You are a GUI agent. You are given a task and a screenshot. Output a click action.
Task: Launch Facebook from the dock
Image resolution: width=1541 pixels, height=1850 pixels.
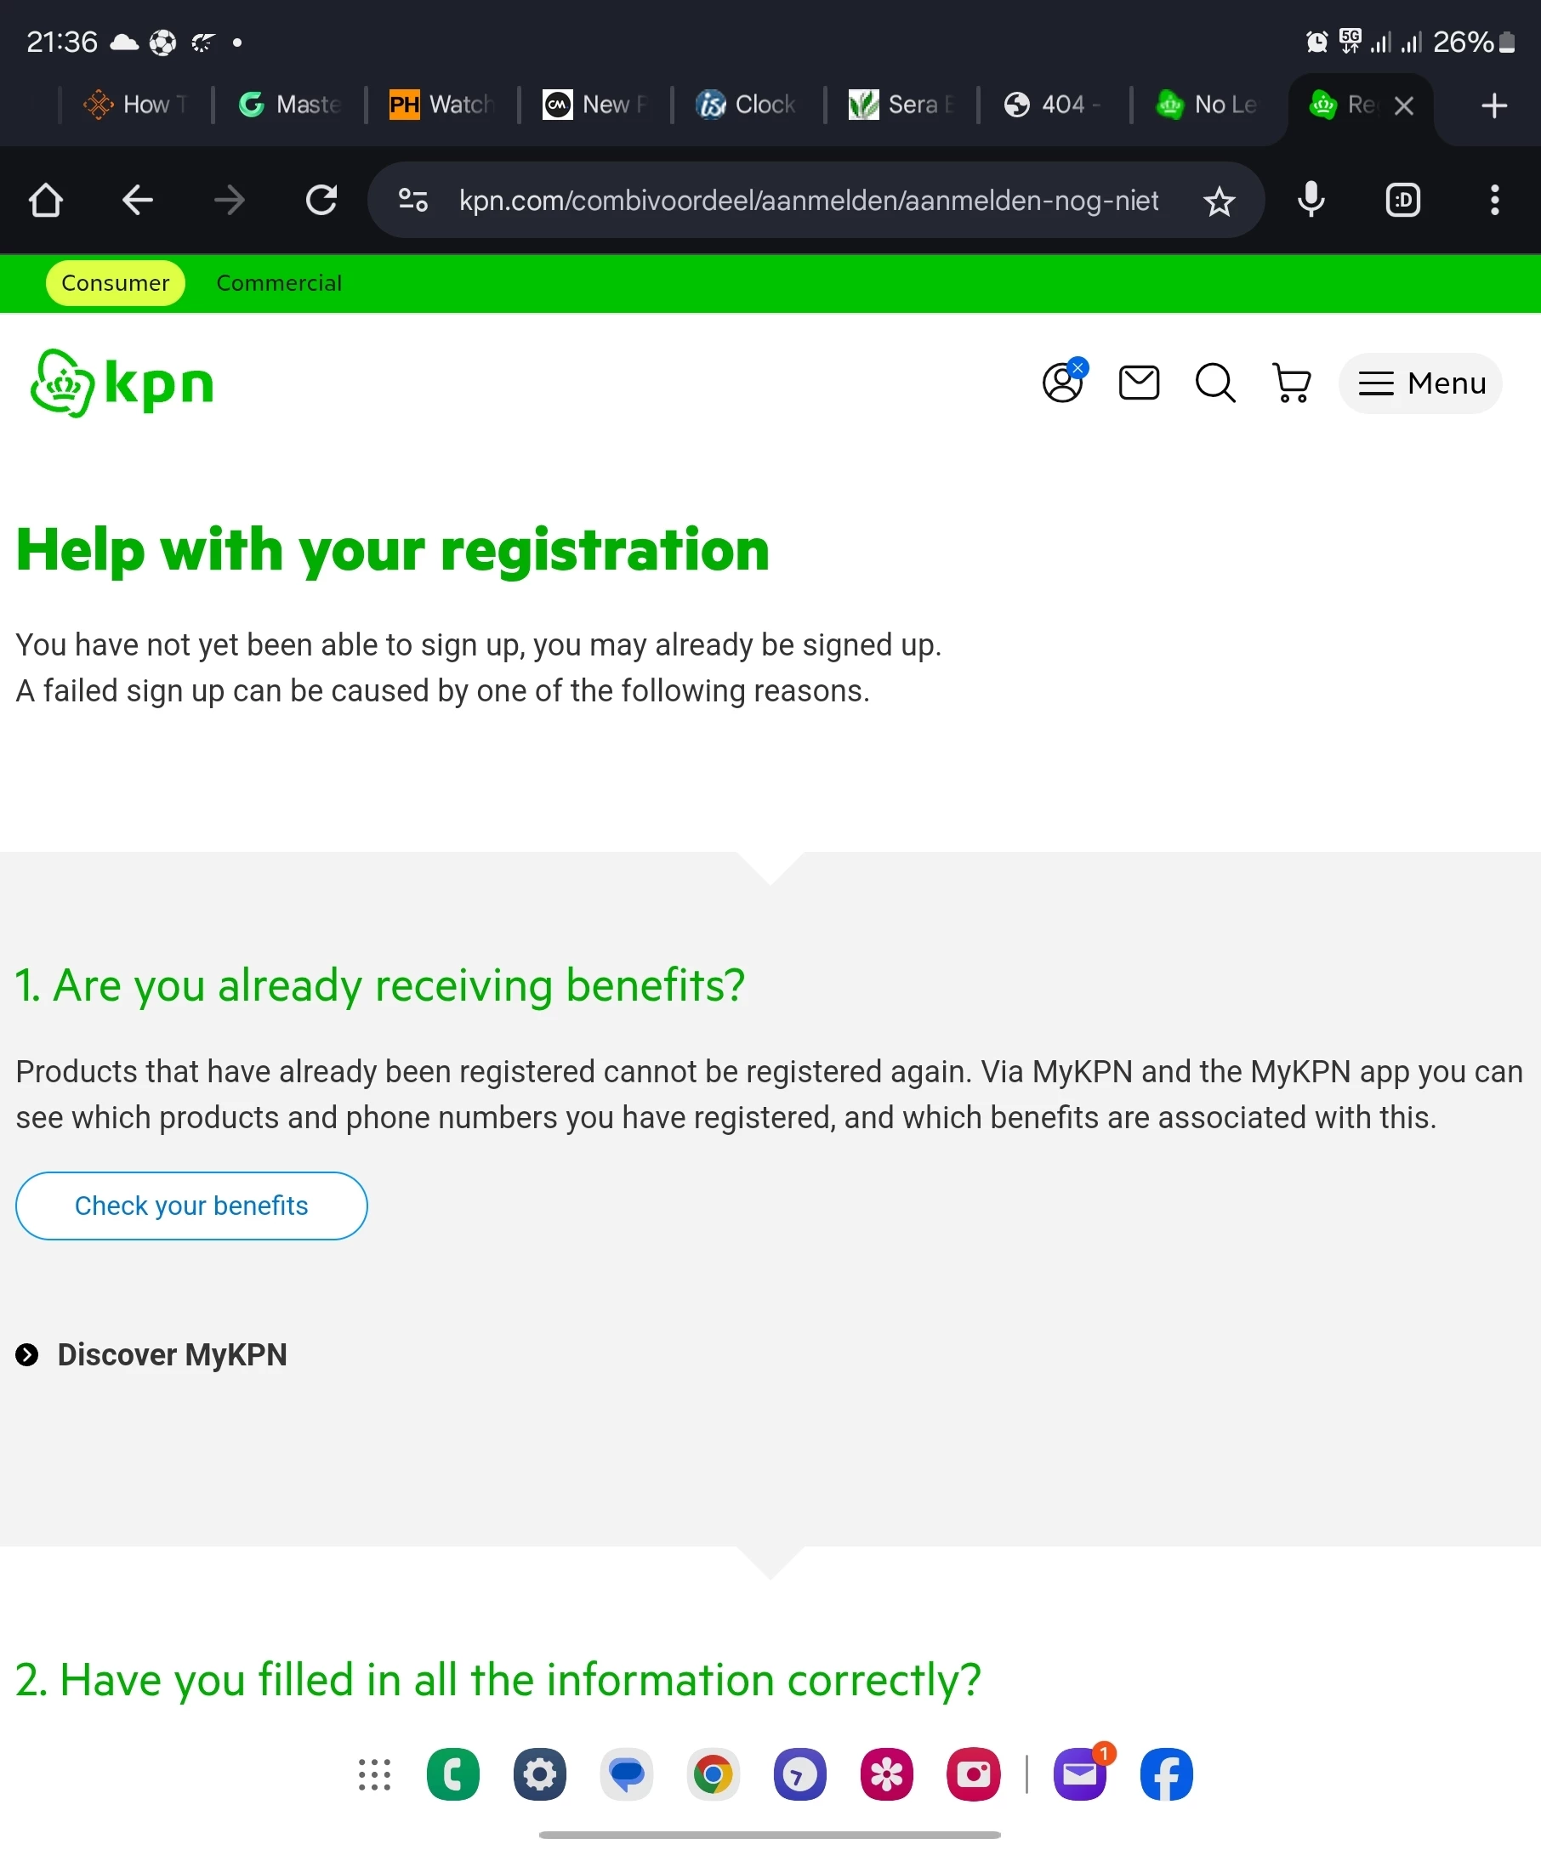1167,1774
